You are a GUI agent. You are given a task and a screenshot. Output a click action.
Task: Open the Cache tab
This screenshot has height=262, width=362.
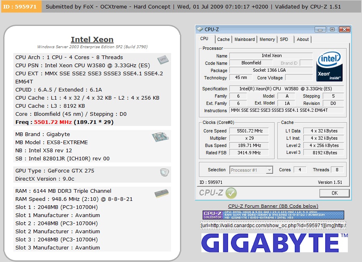[x=223, y=40]
